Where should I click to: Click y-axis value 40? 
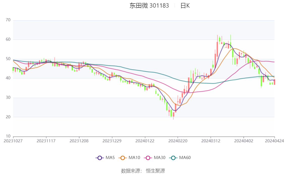click(8, 78)
